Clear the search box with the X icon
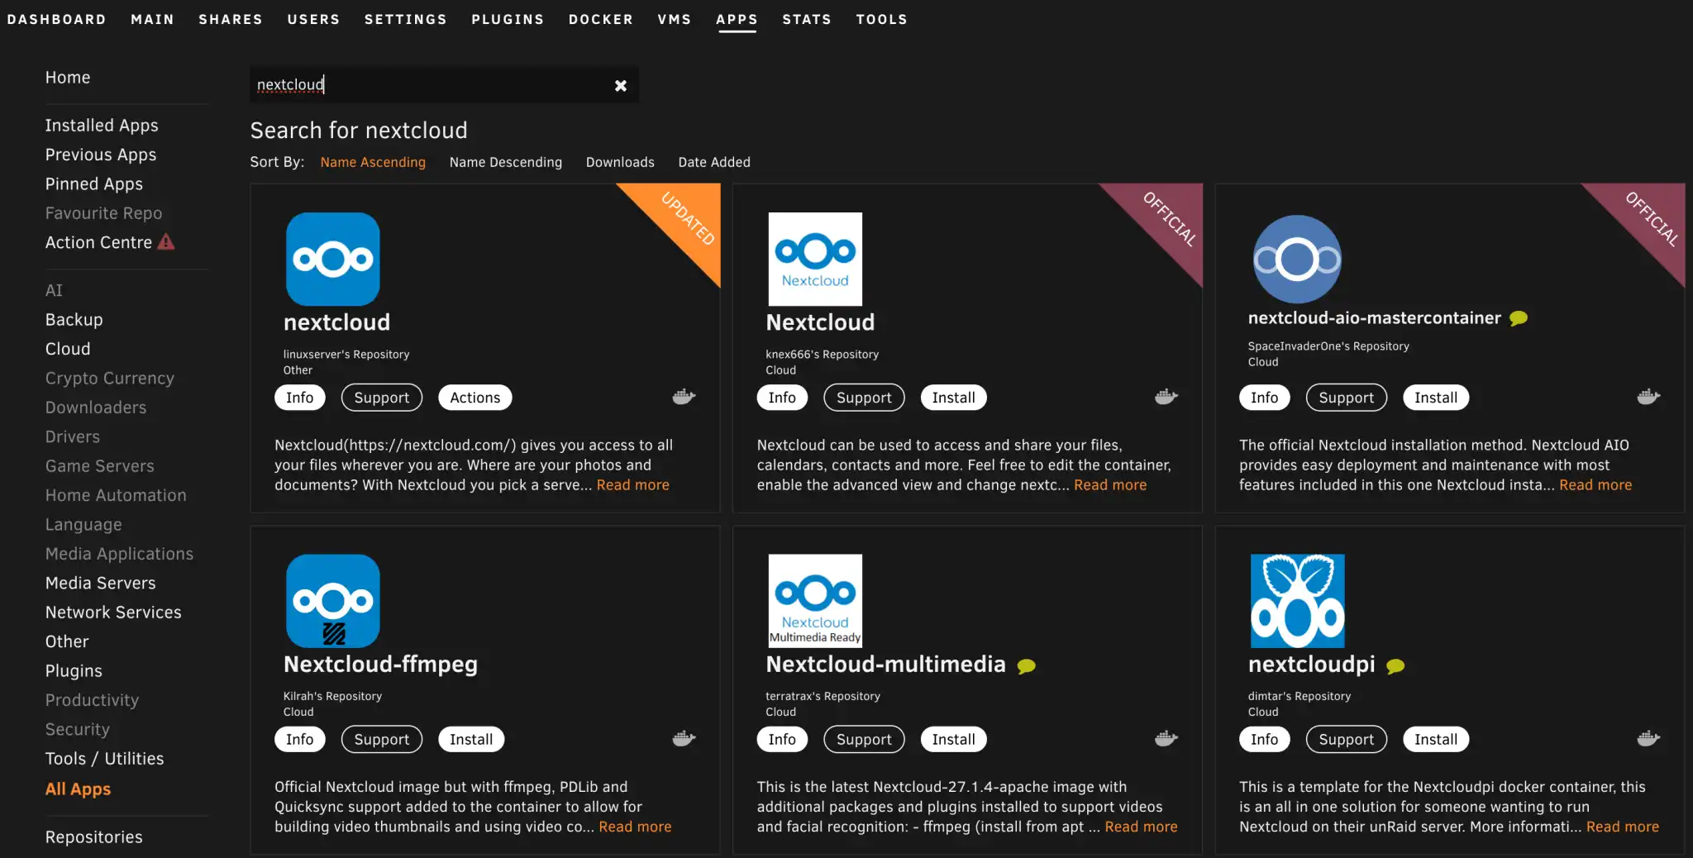1693x858 pixels. (620, 85)
